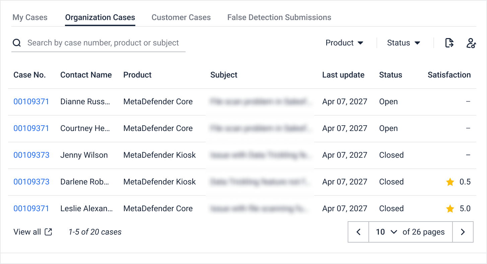The width and height of the screenshot is (487, 264).
Task: Open Dianne Russ's case number link
Action: [31, 102]
